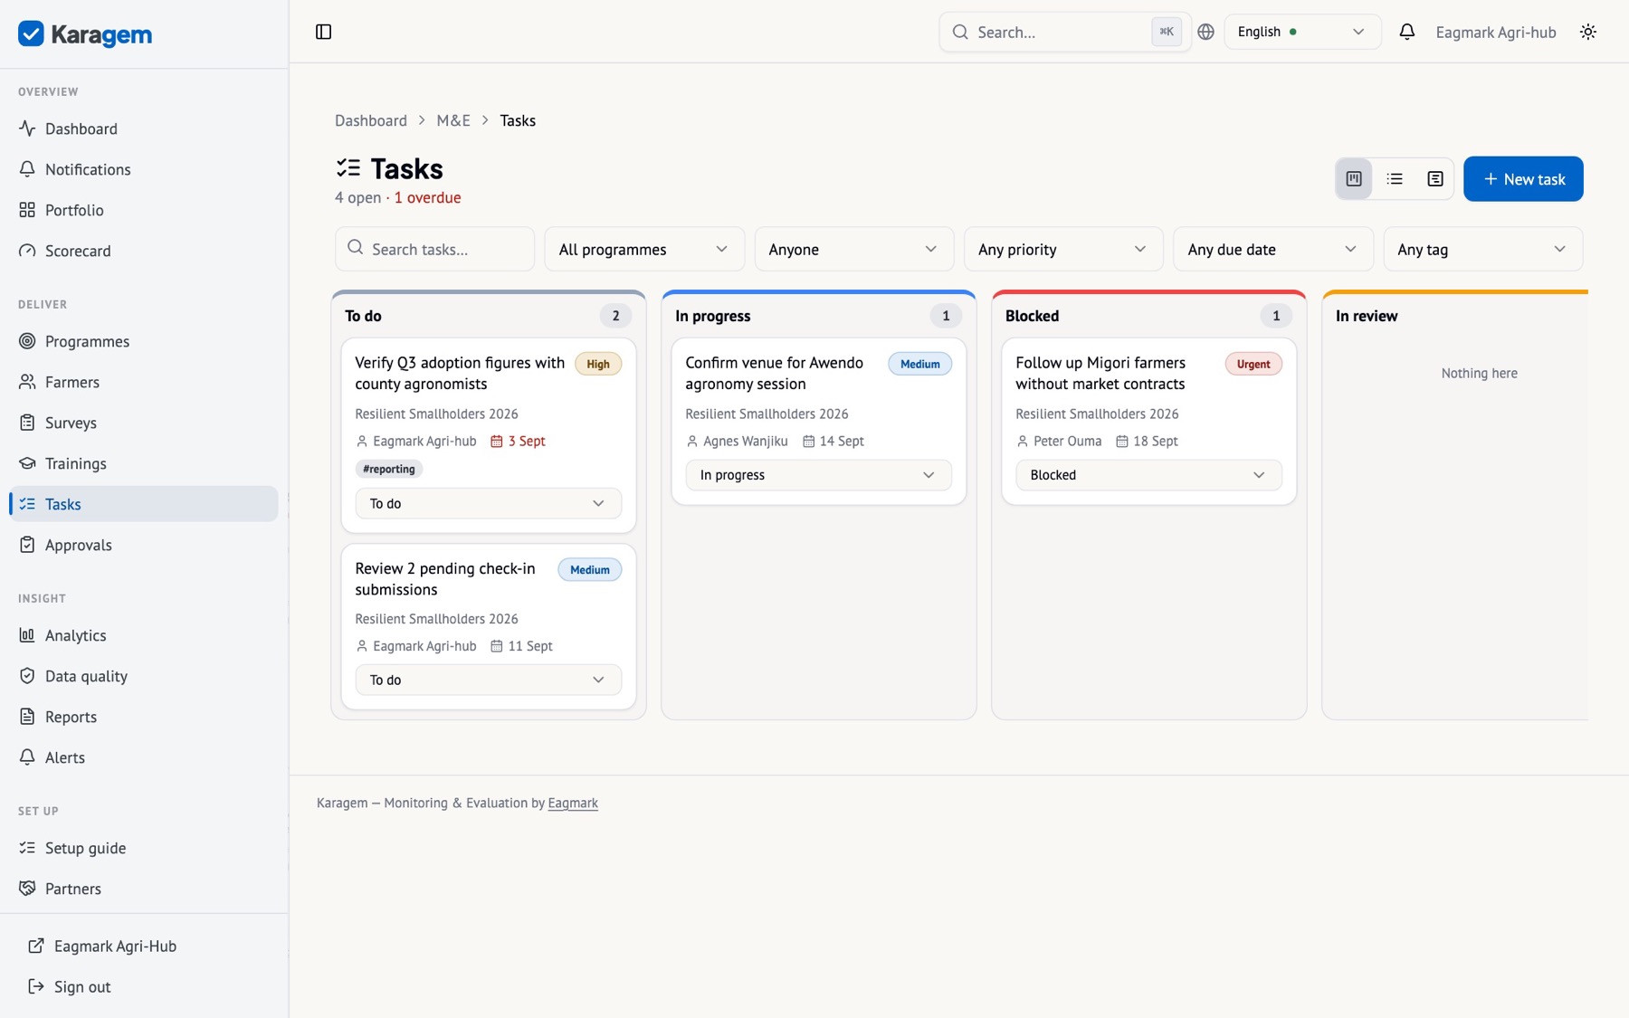This screenshot has width=1629, height=1018.
Task: Switch to board view
Action: [x=1354, y=179]
